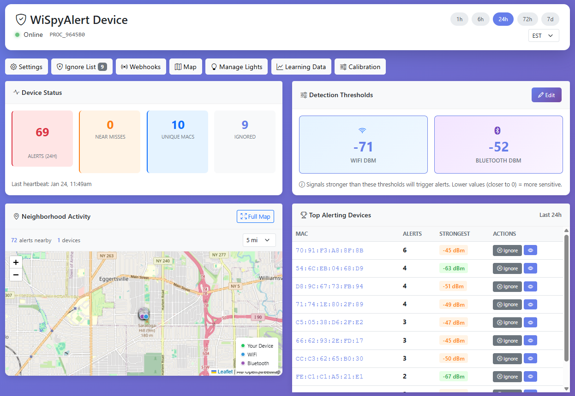View the Learning Data chart
Screen dimensions: 575x396
pos(301,66)
